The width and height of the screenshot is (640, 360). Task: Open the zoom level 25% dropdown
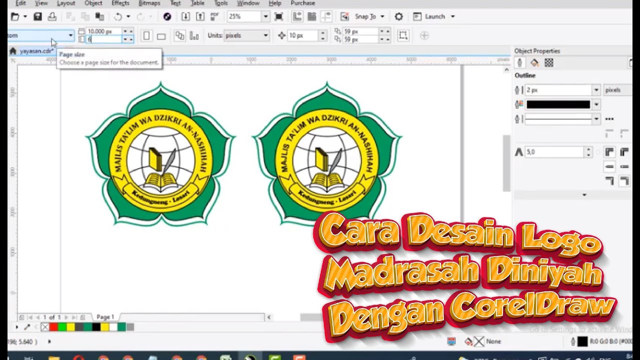265,16
